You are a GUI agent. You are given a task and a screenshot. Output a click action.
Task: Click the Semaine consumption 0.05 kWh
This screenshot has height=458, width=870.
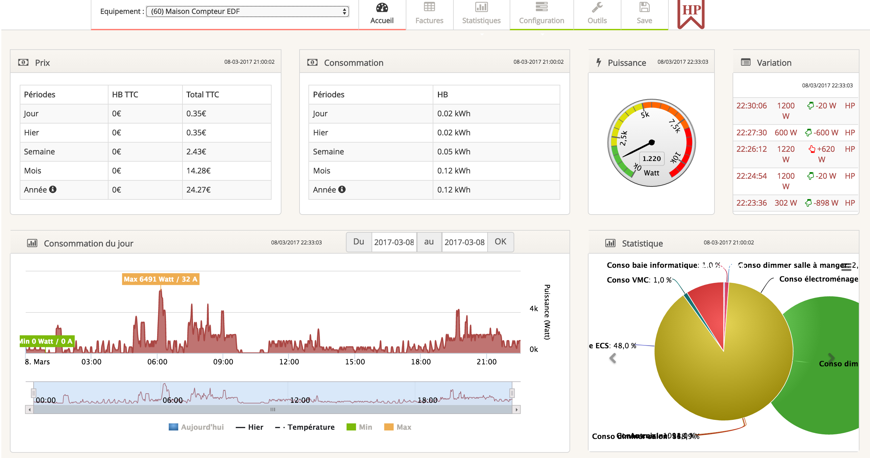click(453, 151)
